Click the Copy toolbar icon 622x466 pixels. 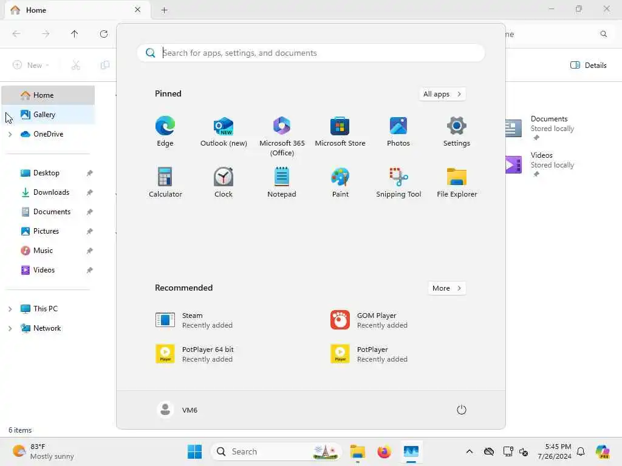[x=104, y=66]
